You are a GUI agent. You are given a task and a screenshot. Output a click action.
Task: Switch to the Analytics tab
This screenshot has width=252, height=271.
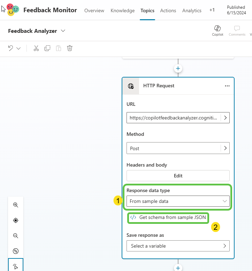tap(192, 10)
